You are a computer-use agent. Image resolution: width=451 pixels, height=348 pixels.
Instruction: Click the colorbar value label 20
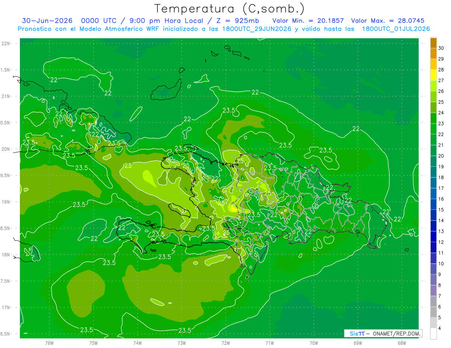click(441, 156)
